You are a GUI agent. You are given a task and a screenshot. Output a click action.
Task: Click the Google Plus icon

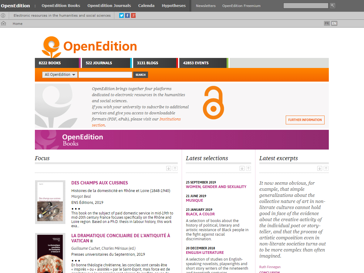(x=133, y=15)
